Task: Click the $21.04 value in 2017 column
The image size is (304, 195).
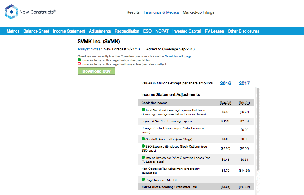Action: pos(244,121)
